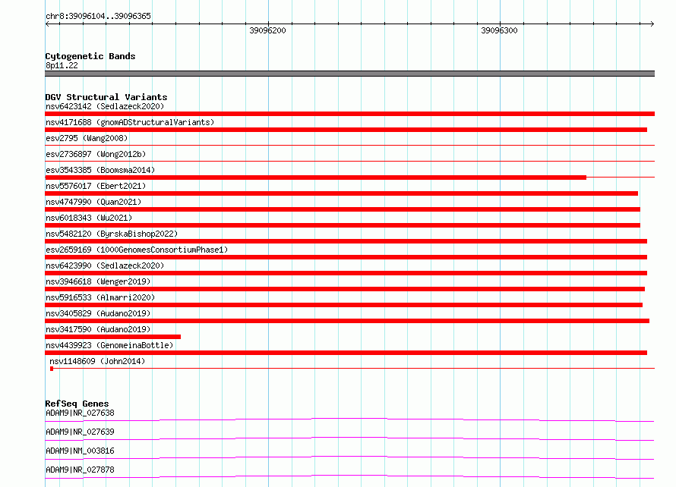Click label nsv3405829 (Audano2019)
Screen dimensions: 676x487
click(98, 313)
